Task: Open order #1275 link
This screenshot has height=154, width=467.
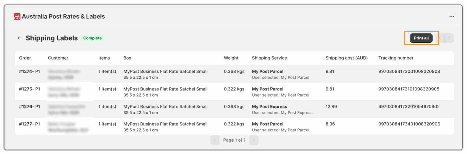Action: [x=26, y=89]
